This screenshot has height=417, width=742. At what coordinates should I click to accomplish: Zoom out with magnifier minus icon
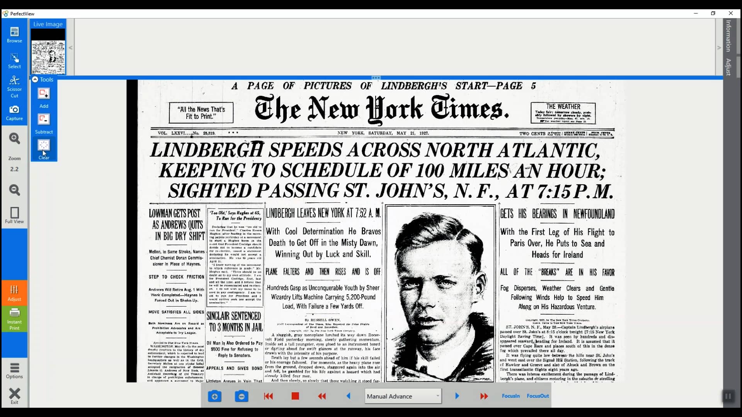tap(14, 190)
